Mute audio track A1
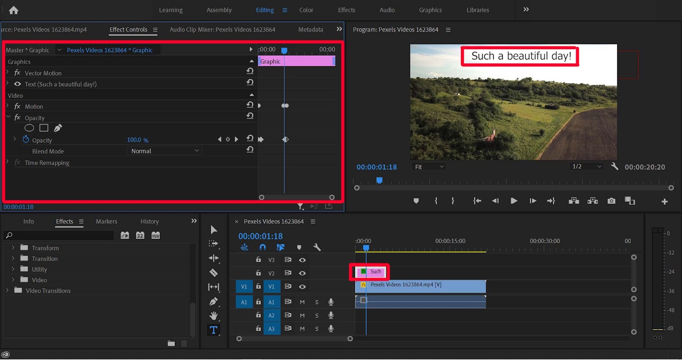 click(302, 302)
